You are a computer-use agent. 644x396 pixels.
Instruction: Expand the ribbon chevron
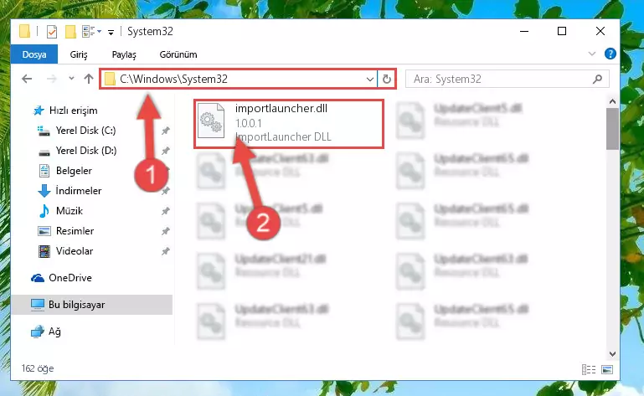tap(592, 54)
